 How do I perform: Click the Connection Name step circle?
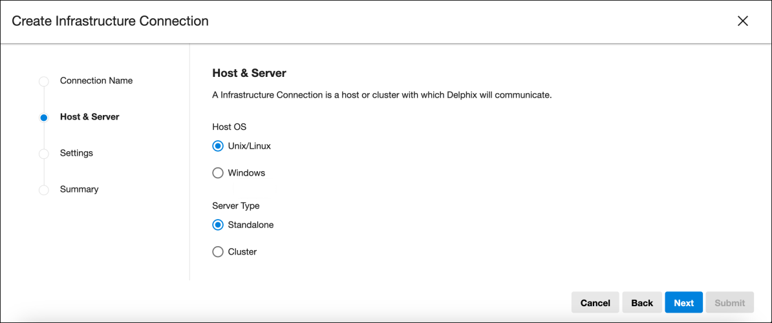click(44, 81)
